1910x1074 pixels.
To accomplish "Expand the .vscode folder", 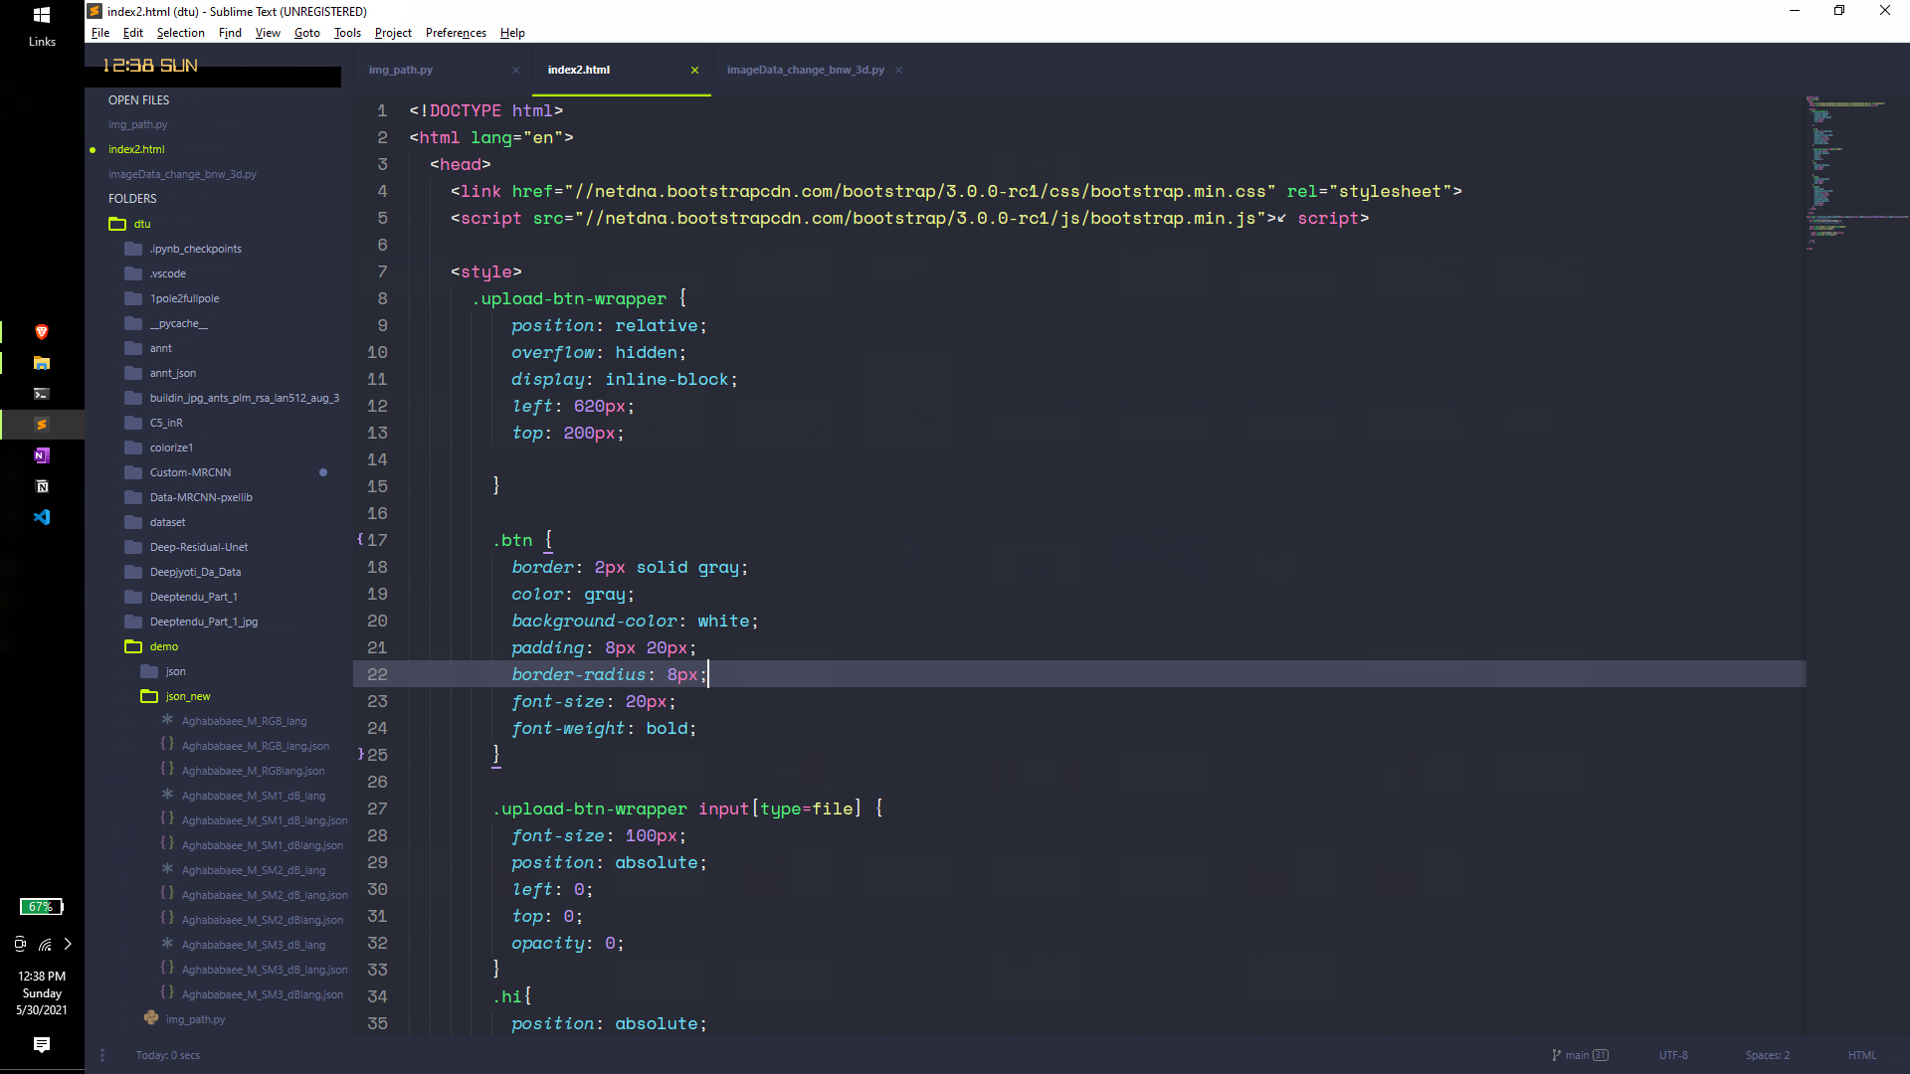I will pos(133,273).
